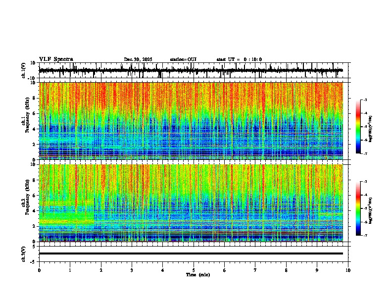392x303 pixels.
Task: Click the ch.1(V) waveform trace panel
Action: [195, 70]
